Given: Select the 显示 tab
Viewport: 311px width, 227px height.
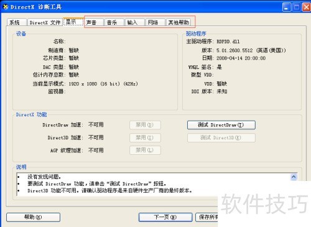Looking at the screenshot, I should (x=73, y=22).
